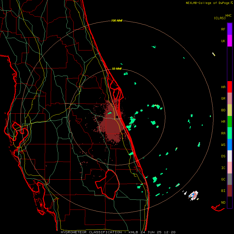Screen dimensions: 234x234
Task: Click the 'DS' legend label
Action: 223,156
